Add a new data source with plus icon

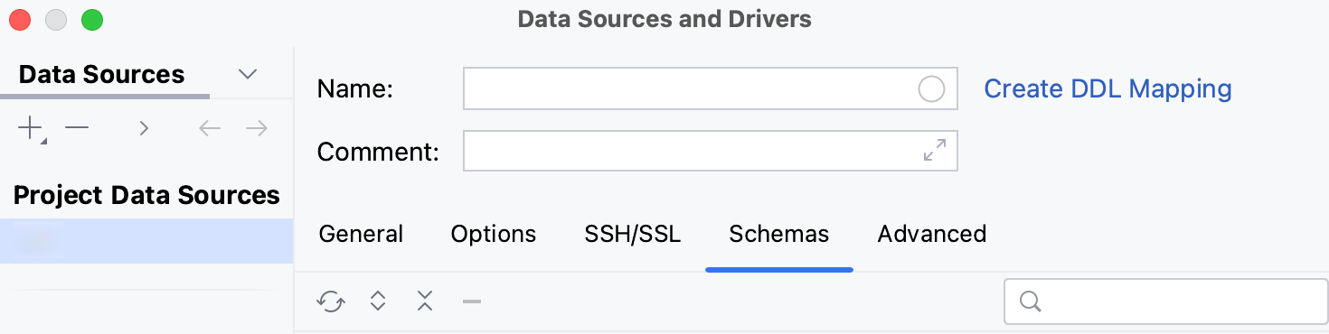click(x=31, y=129)
